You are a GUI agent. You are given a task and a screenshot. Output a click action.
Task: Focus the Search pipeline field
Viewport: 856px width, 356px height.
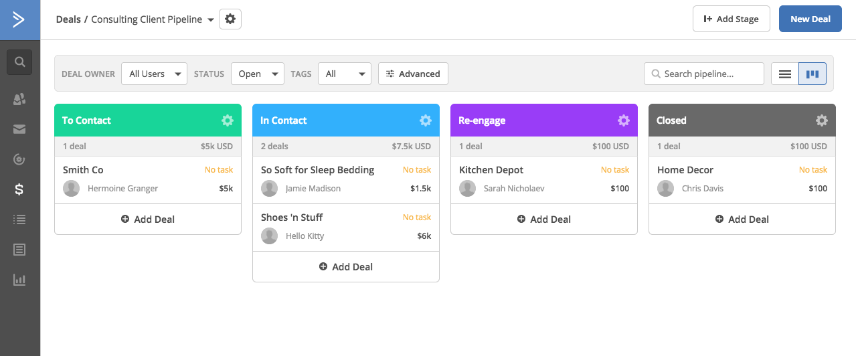tap(704, 74)
